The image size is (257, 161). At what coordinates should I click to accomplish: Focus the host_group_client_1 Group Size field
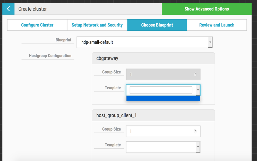[160, 131]
